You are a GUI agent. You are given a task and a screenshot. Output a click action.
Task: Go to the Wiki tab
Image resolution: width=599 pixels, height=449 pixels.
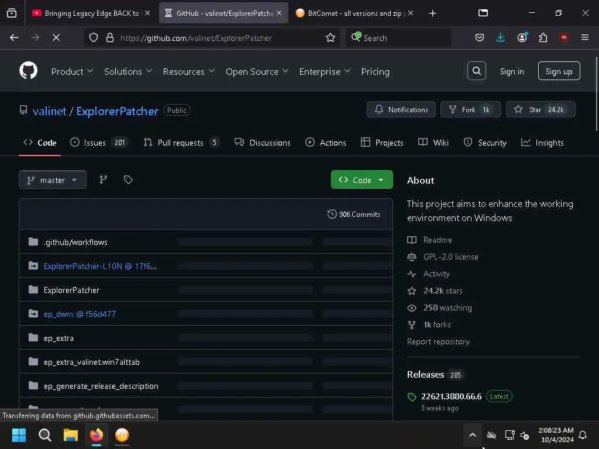pyautogui.click(x=433, y=143)
